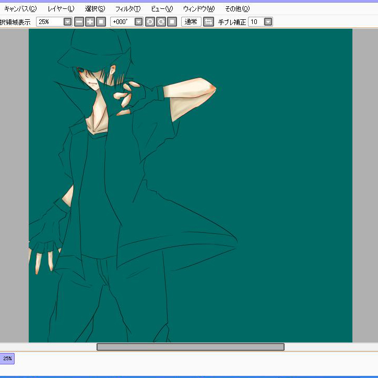The width and height of the screenshot is (378, 378).
Task: Open the 選択 (Selection) menu
Action: tap(95, 9)
